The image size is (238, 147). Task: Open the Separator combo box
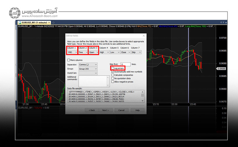tap(86, 64)
